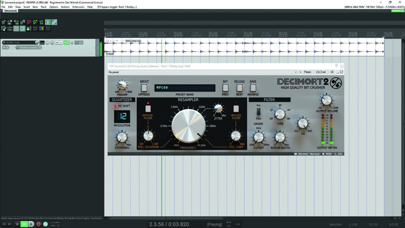Toggle the plugin bypass checkbox
Screen dimensions: 405x228
pos(342,72)
